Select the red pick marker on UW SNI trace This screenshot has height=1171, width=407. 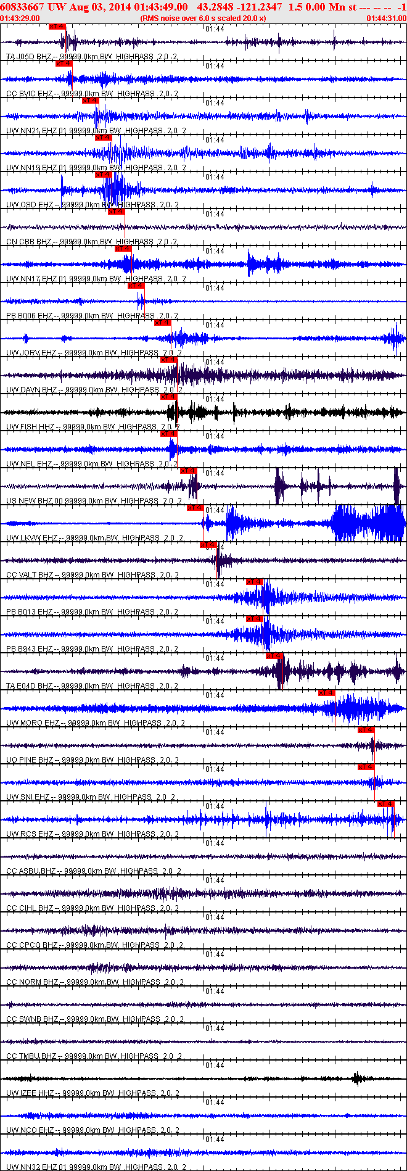[366, 767]
